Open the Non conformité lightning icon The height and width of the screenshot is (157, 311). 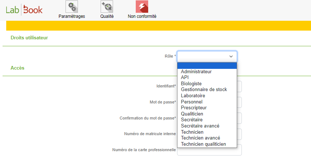click(x=142, y=7)
